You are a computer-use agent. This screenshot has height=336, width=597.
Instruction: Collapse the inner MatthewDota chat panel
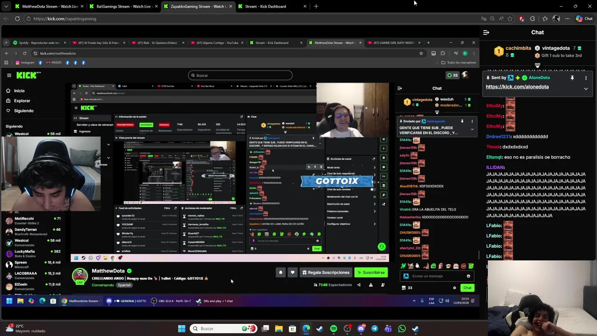pyautogui.click(x=399, y=88)
